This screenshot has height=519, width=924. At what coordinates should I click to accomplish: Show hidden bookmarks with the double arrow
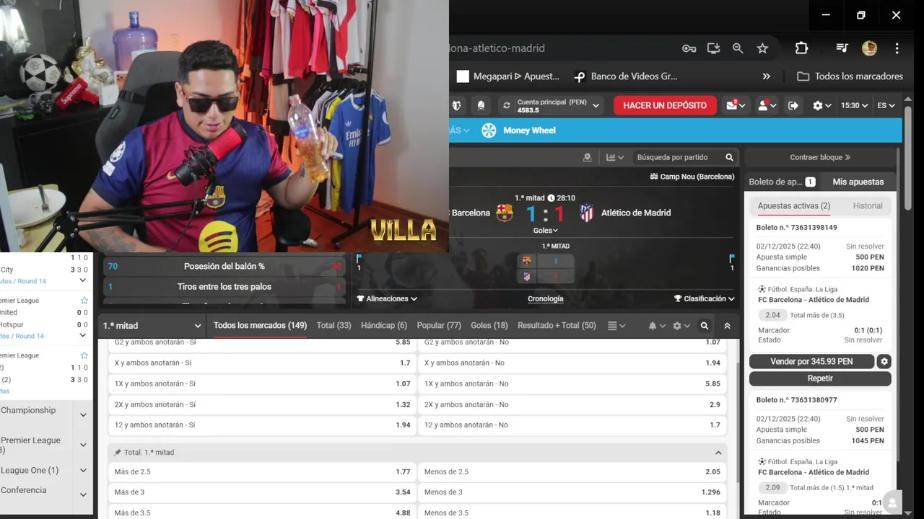pos(767,76)
